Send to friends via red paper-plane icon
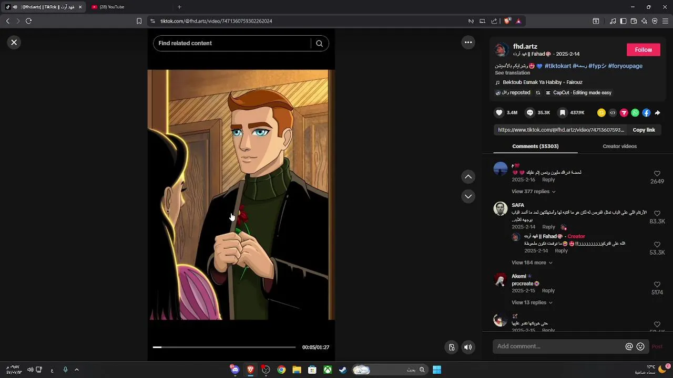This screenshot has width=673, height=378. tap(624, 113)
